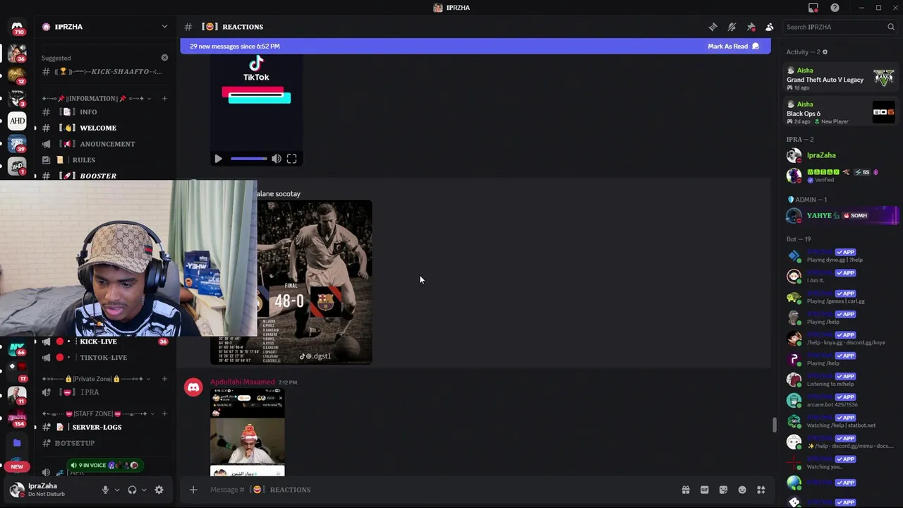The image size is (903, 508).
Task: Open Inbox icon in title bar
Action: coord(813,8)
